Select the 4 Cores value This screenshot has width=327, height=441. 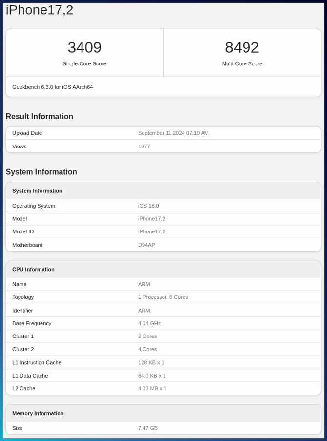(147, 349)
